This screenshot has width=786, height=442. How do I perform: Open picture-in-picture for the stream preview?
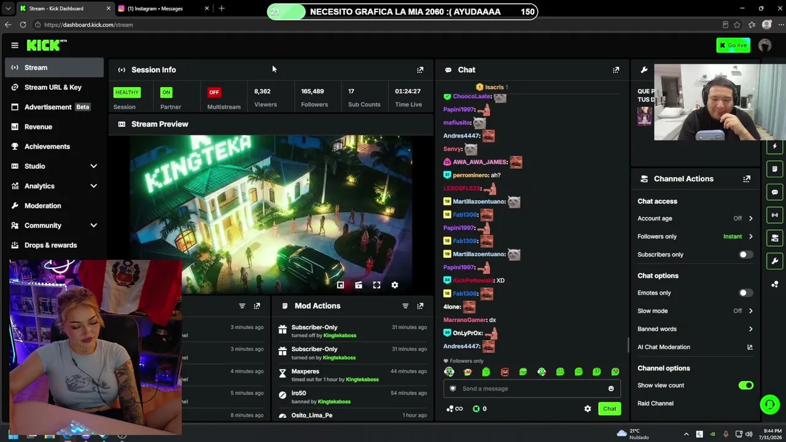coord(340,285)
